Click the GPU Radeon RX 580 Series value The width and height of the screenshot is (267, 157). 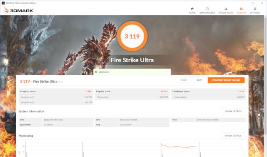pos(68,120)
